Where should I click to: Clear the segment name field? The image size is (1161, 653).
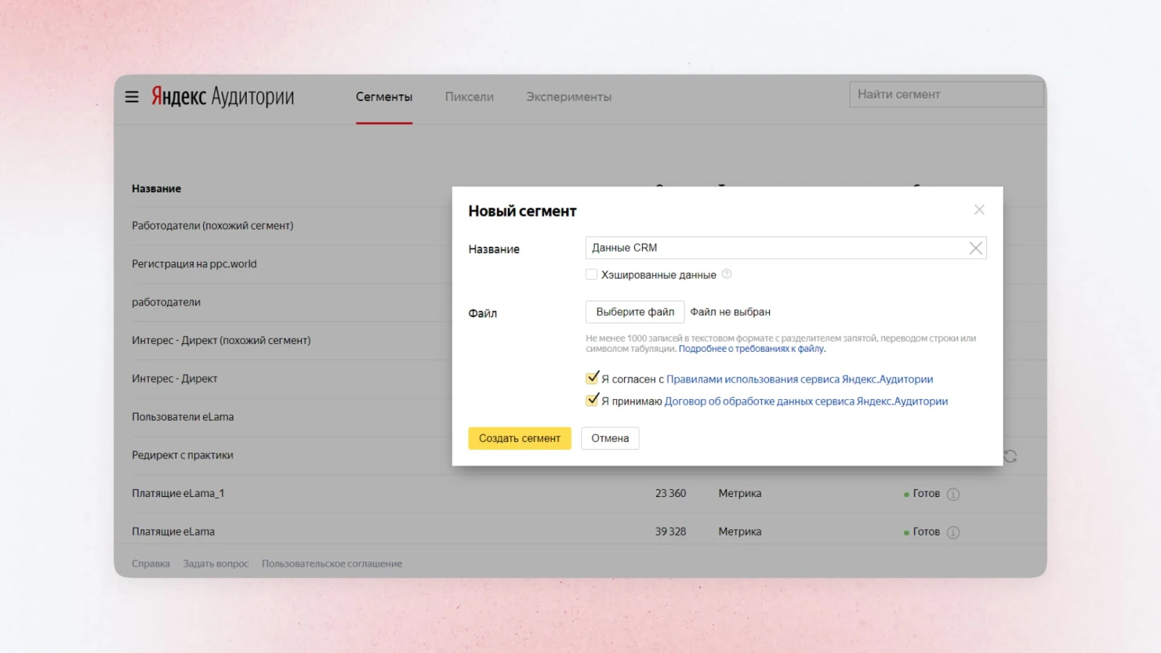(x=975, y=248)
